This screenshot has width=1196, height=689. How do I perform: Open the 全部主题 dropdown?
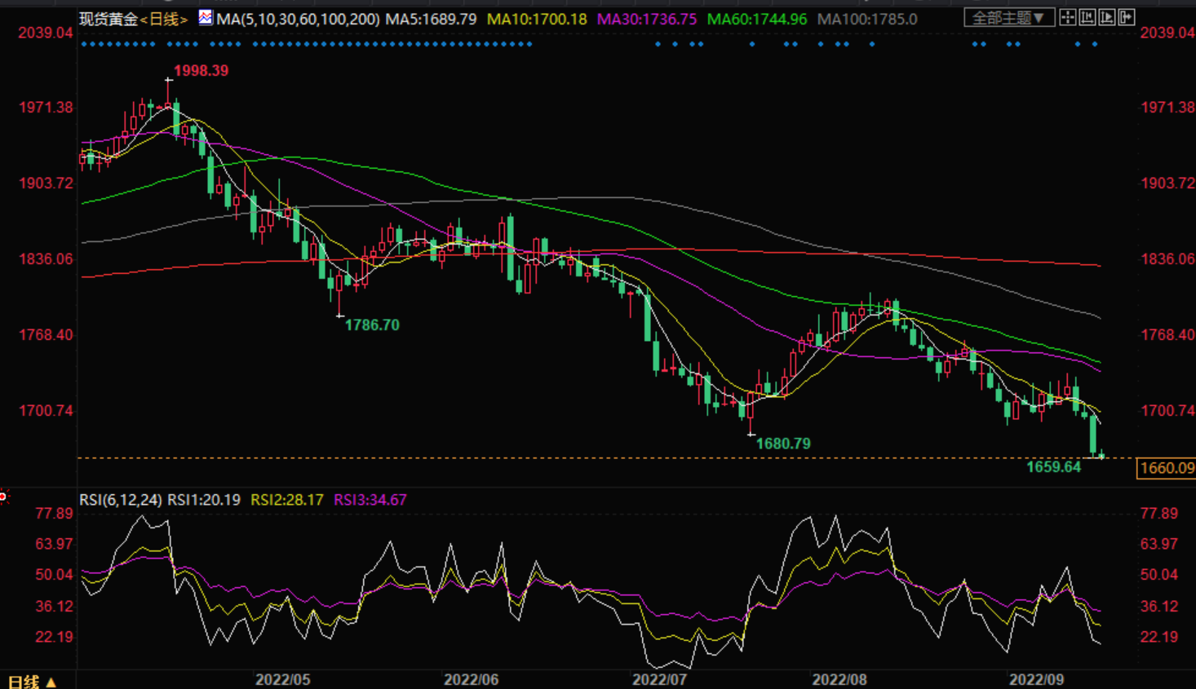(x=1008, y=18)
